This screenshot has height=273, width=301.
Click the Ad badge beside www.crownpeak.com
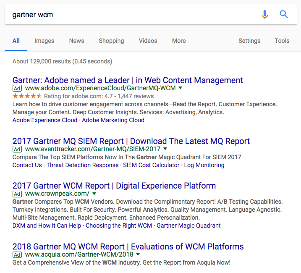click(x=17, y=194)
